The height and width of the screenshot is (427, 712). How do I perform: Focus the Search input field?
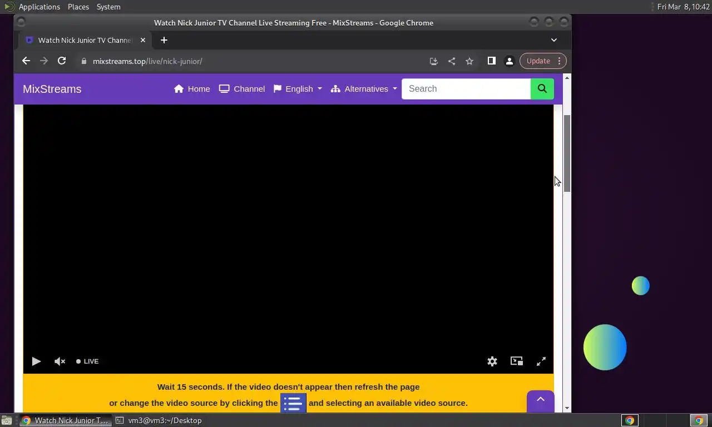pos(466,89)
